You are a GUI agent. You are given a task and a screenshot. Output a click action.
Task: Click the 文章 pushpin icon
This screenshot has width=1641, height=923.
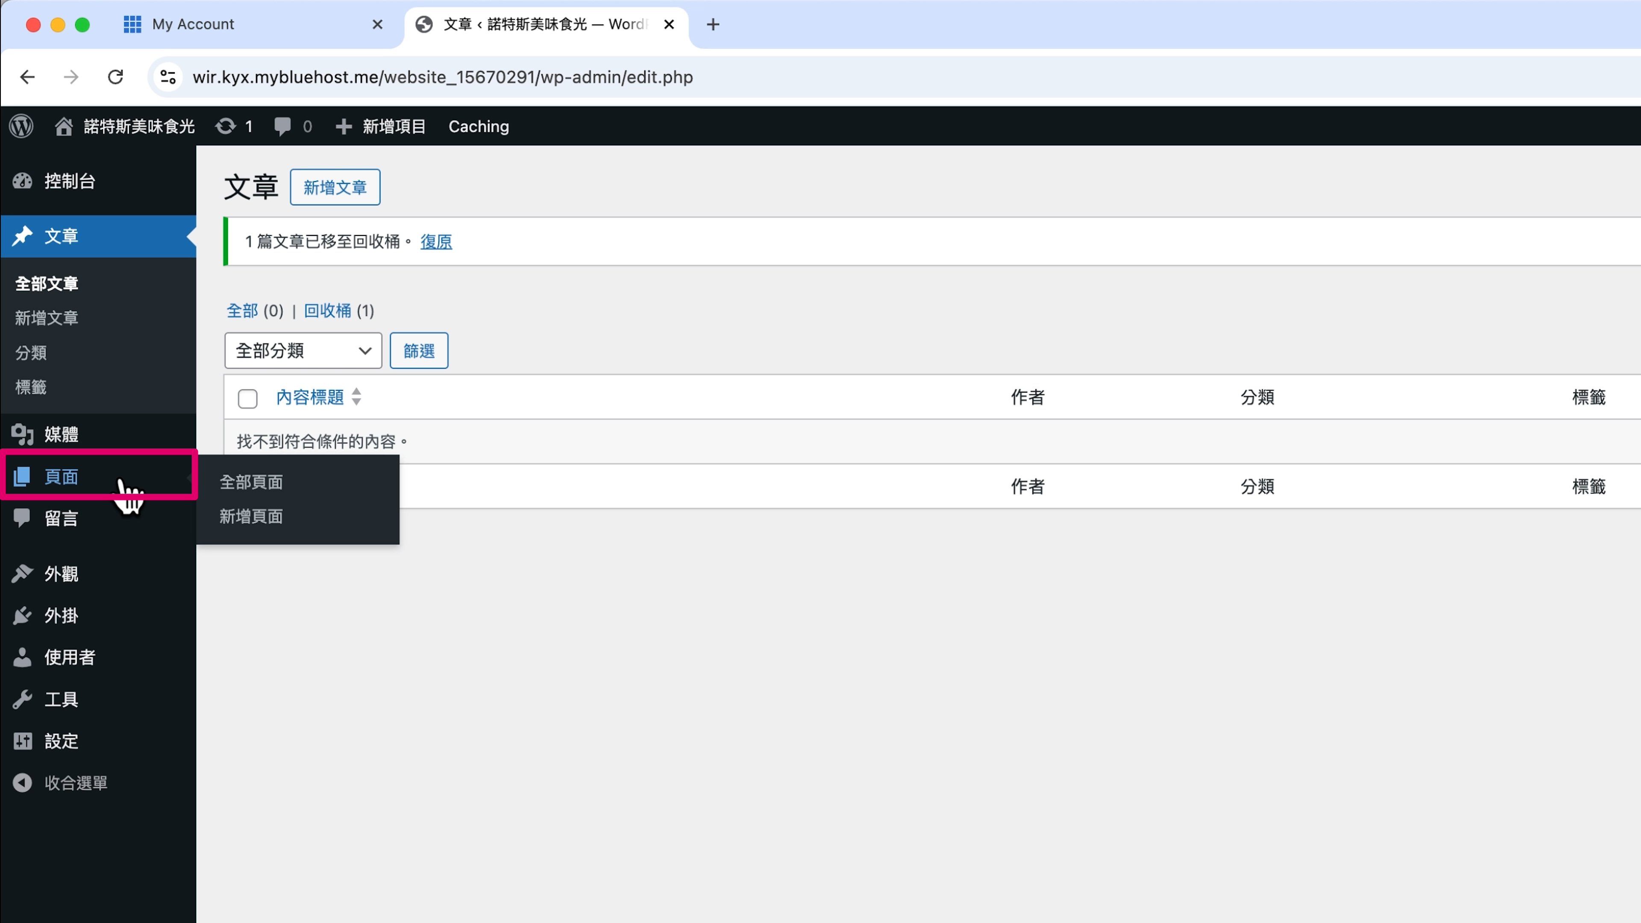point(22,236)
